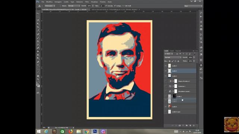Enable the Tutti i livelli checkbox
The width and height of the screenshot is (239, 134).
pos(123,6)
